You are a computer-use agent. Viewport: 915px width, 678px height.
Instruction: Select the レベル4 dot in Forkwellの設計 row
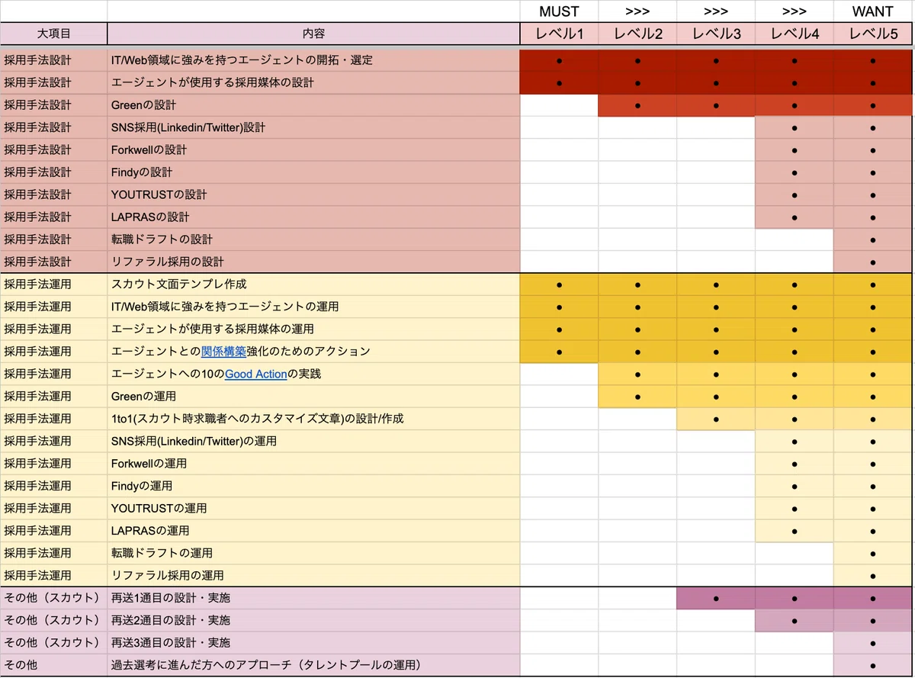[795, 150]
